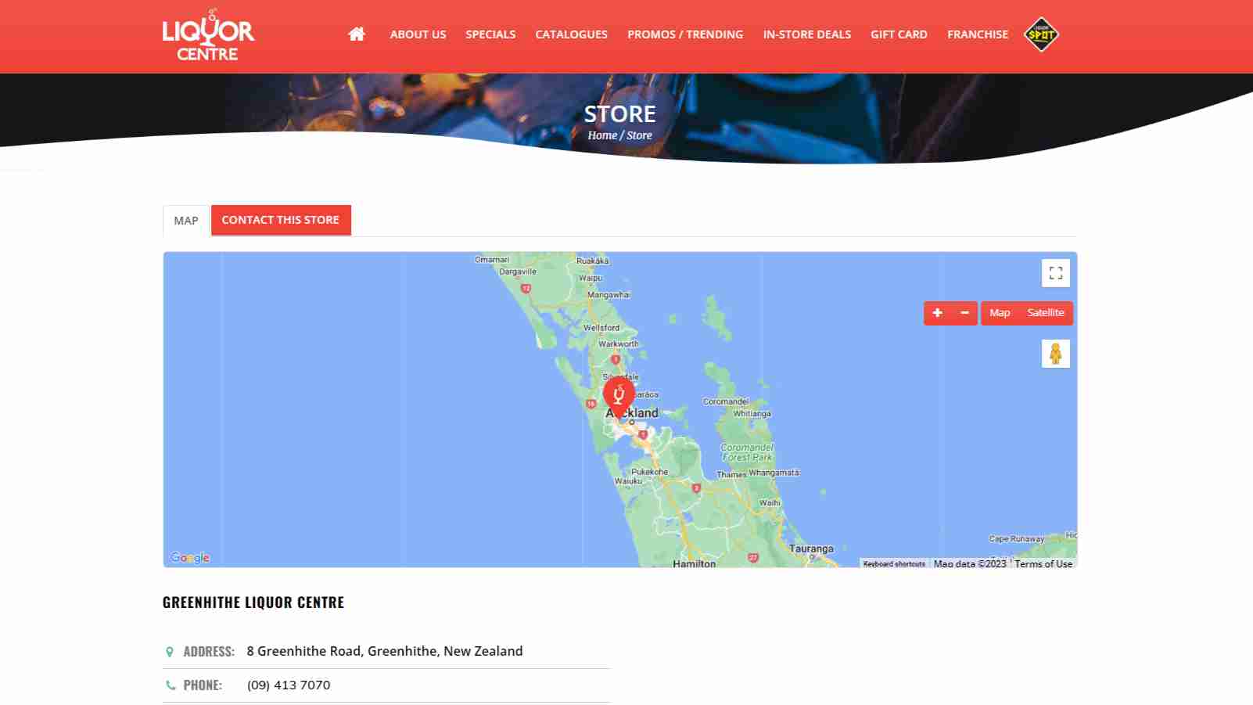Open the Google logo on the map
The width and height of the screenshot is (1253, 705).
[190, 557]
